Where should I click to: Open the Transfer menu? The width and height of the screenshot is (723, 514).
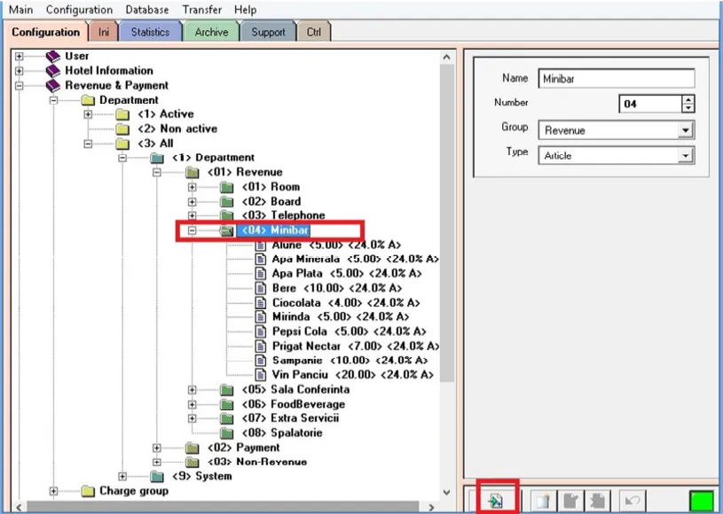(202, 10)
